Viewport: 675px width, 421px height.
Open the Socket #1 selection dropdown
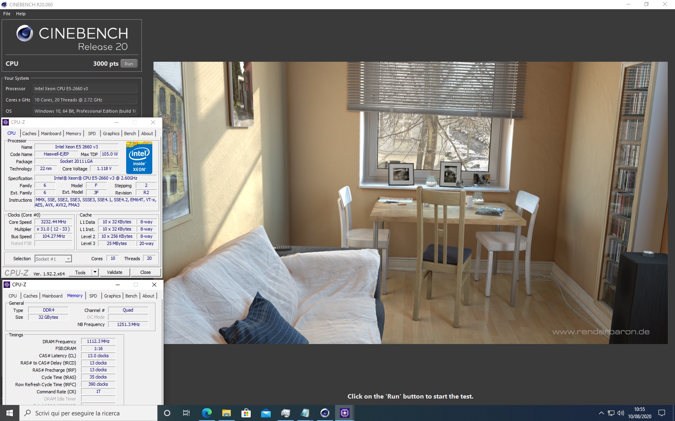[53, 259]
